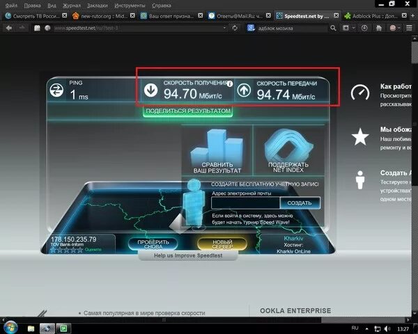Close the new-rutor.org tab

click(132, 15)
